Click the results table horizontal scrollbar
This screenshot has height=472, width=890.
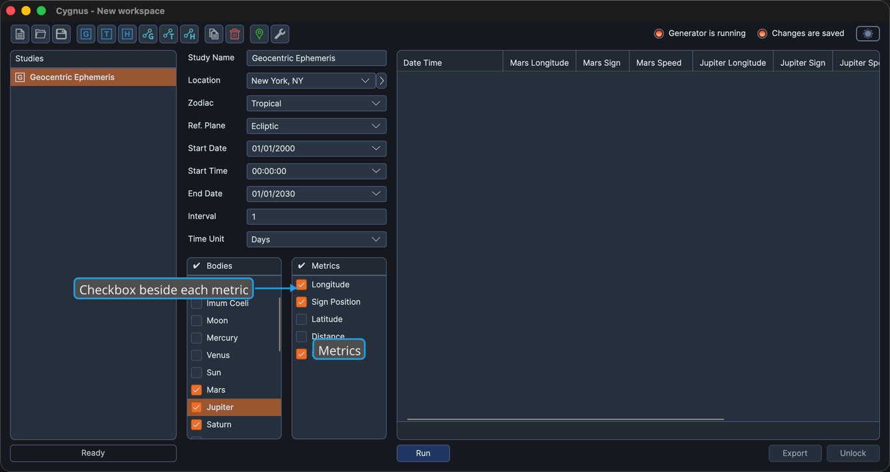565,419
